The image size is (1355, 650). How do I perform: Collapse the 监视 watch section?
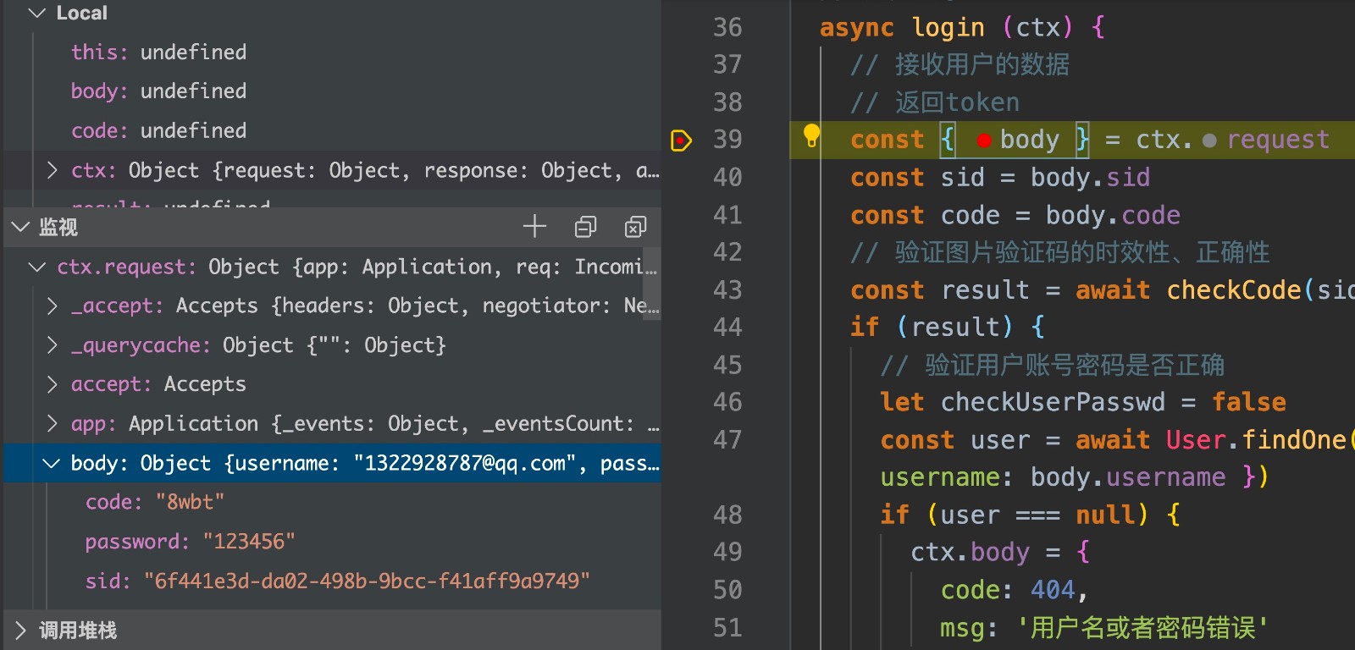(20, 227)
